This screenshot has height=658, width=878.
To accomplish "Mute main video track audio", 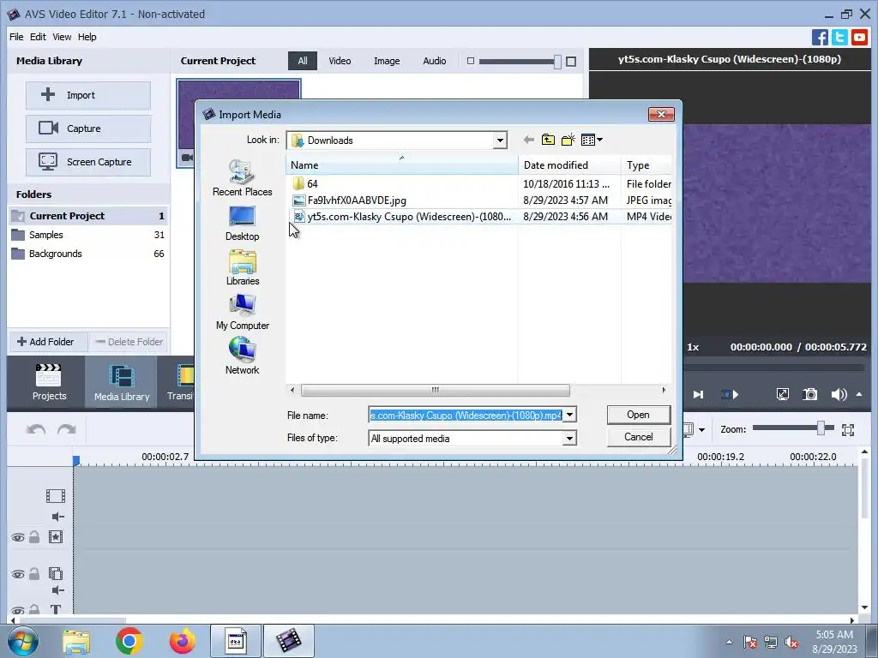I will (57, 517).
